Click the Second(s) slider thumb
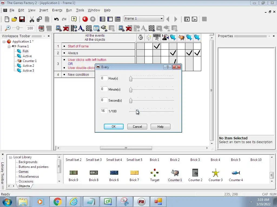Viewport: 277px width, 207px height. tap(131, 101)
